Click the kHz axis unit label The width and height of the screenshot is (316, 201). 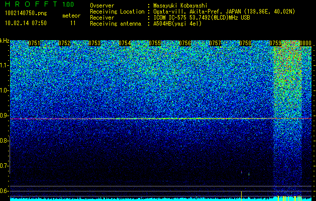5,41
